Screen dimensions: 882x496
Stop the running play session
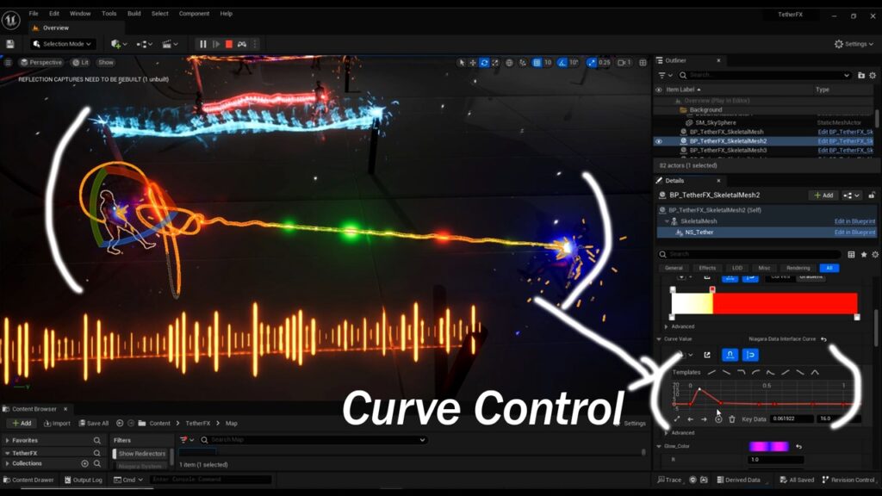228,44
